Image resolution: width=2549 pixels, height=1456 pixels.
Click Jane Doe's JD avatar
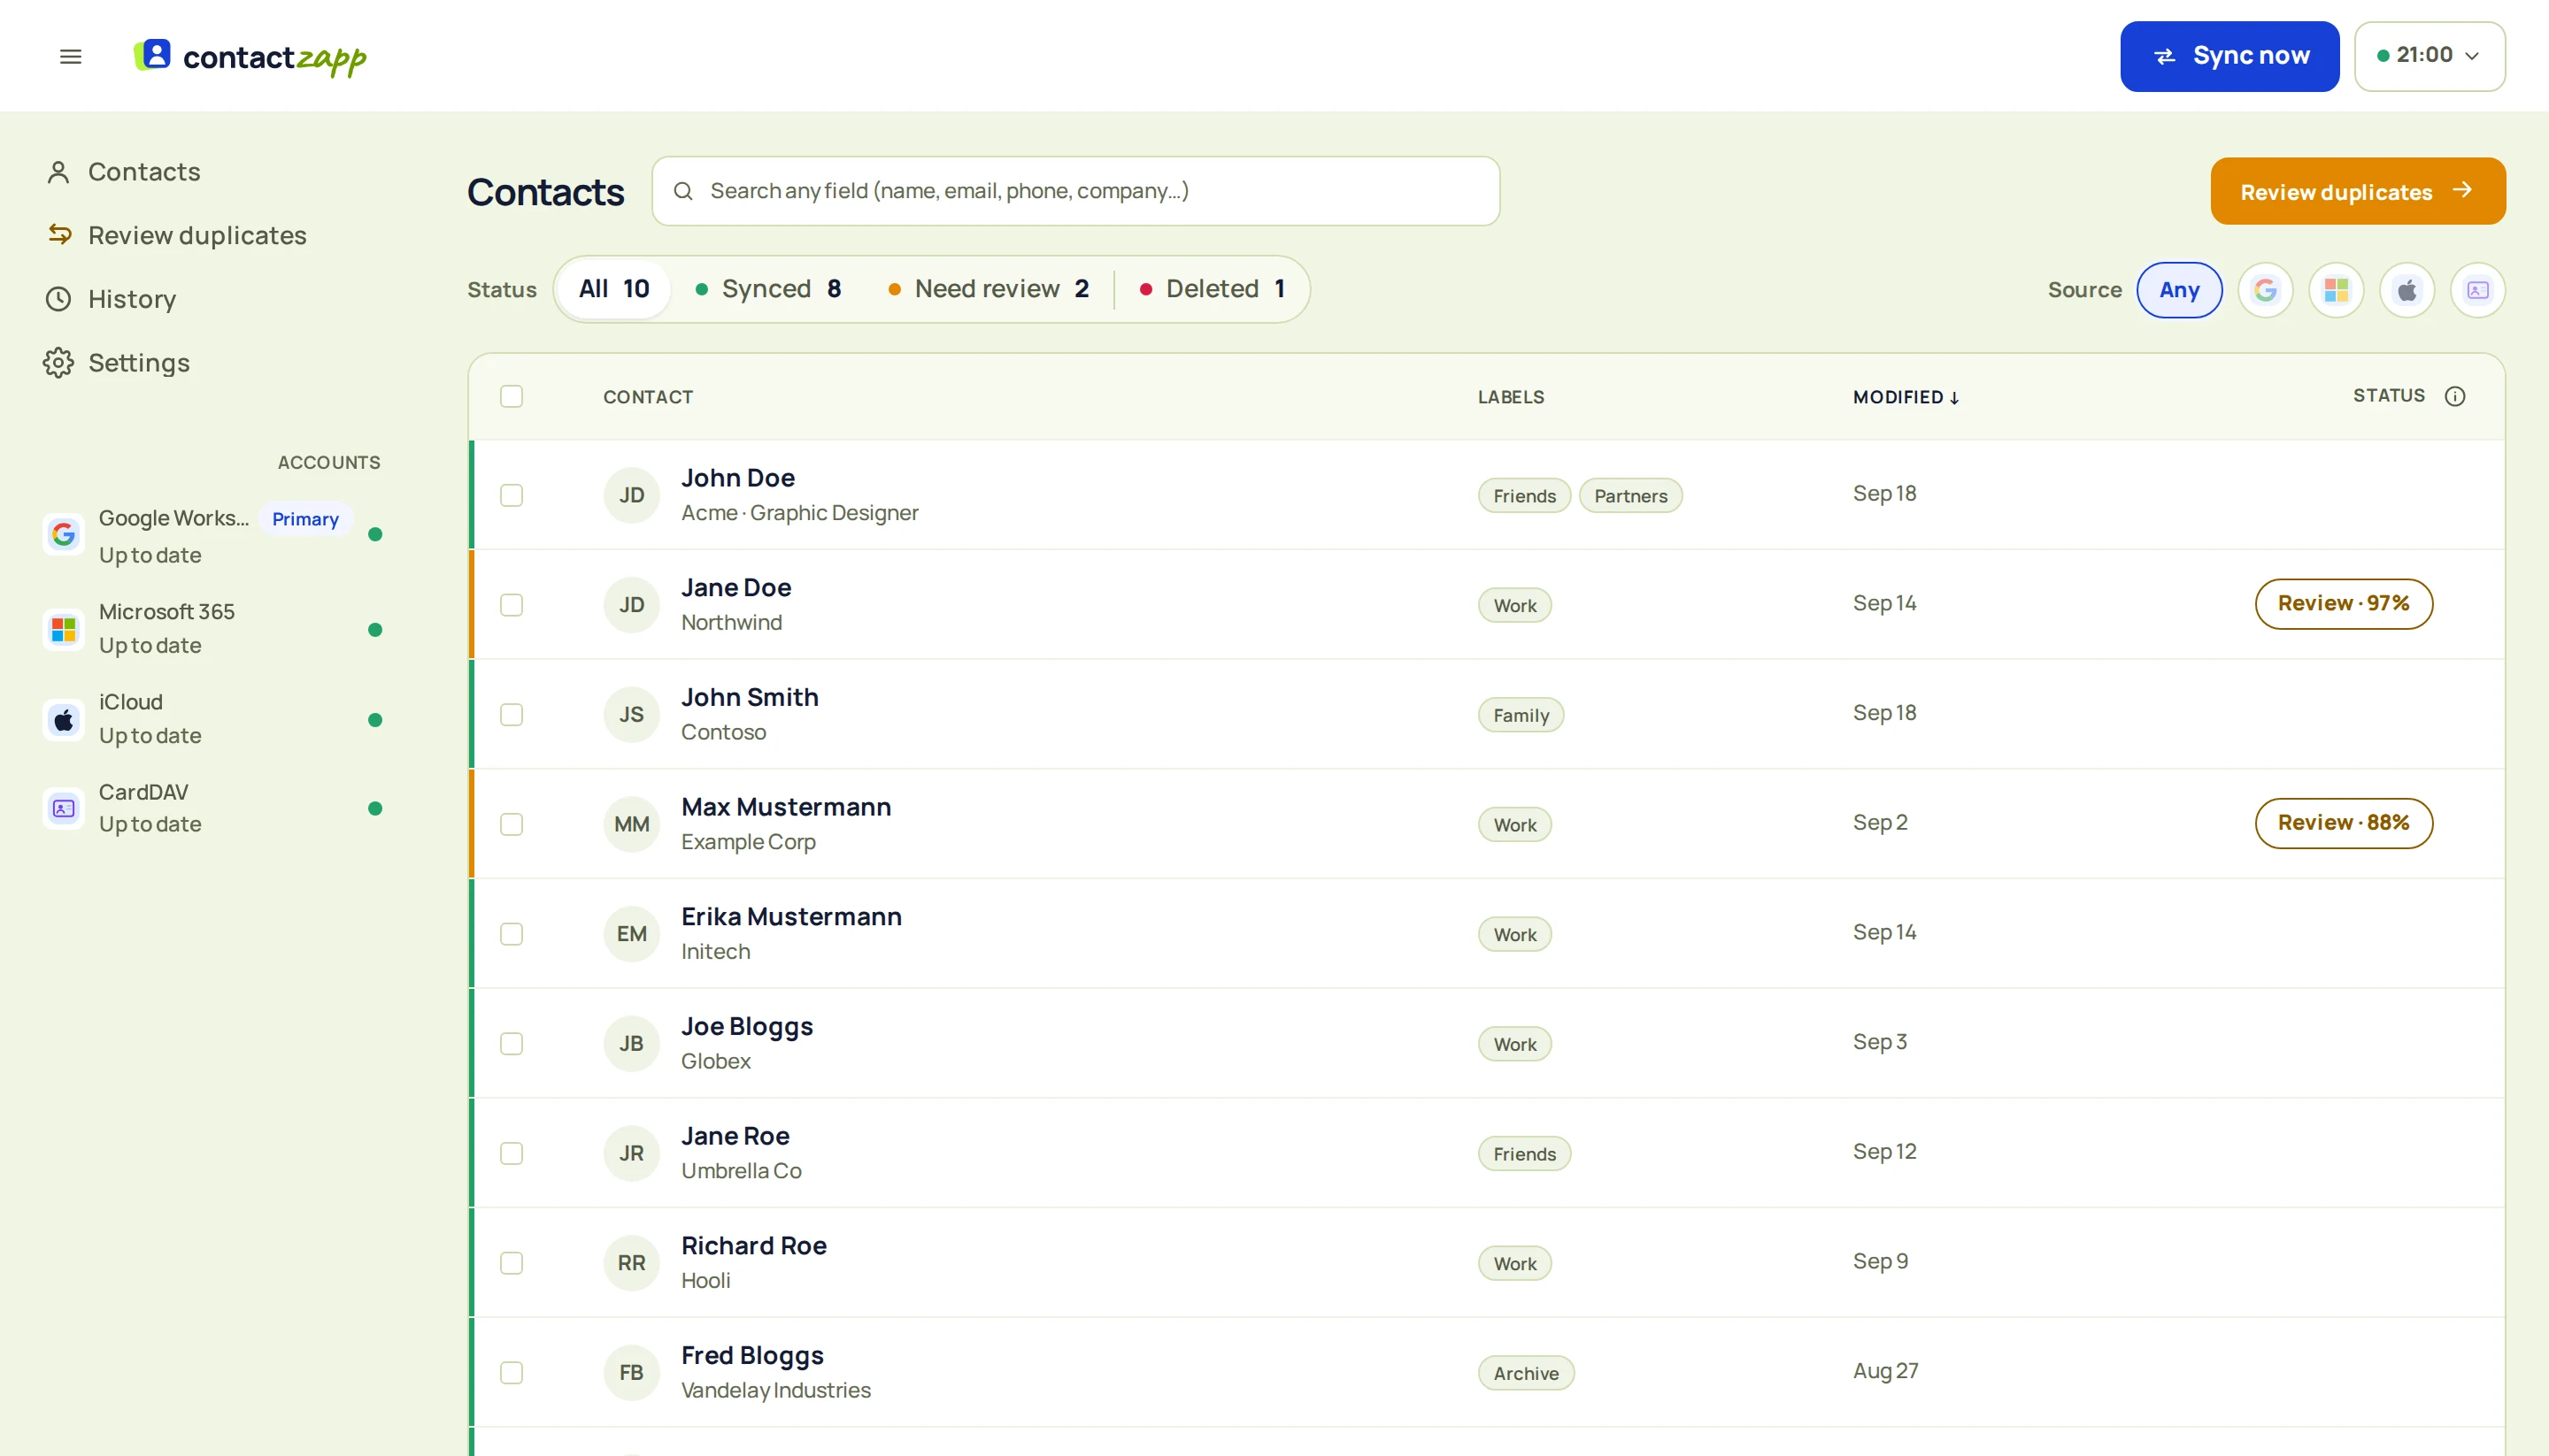631,605
